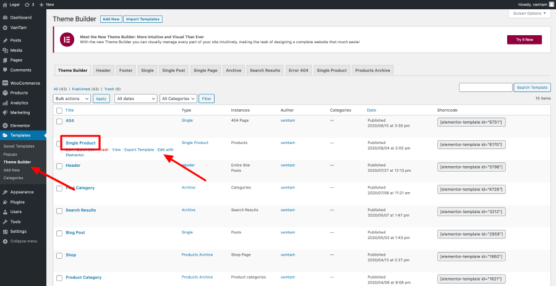Click the Elementor logo in the promo banner

67,40
